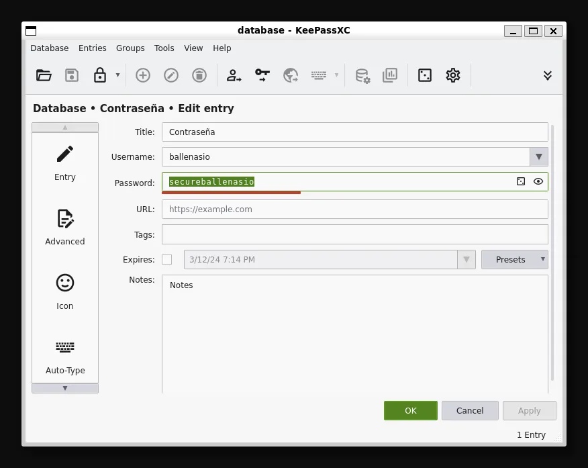Copy username icon in toolbar
This screenshot has width=588, height=468.
(x=234, y=75)
